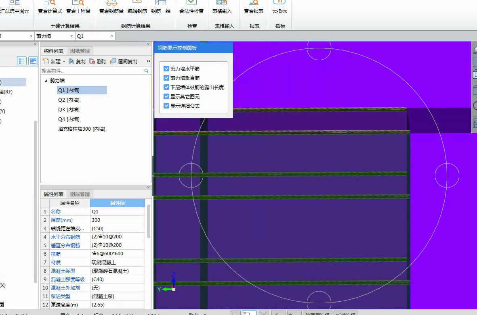477x315 pixels.
Task: Click 垂直分布钢筋 property link
Action: (65, 246)
